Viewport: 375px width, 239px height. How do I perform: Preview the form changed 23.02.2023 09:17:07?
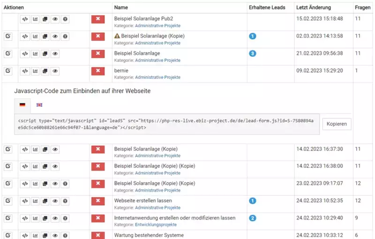click(x=55, y=184)
